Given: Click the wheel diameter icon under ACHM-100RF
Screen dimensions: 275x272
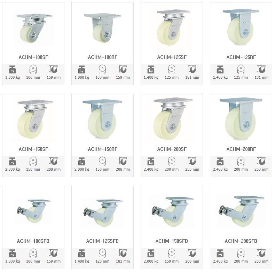Looking at the screenshot, I should click(102, 69).
